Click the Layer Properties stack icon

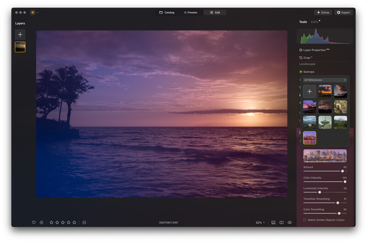point(301,50)
